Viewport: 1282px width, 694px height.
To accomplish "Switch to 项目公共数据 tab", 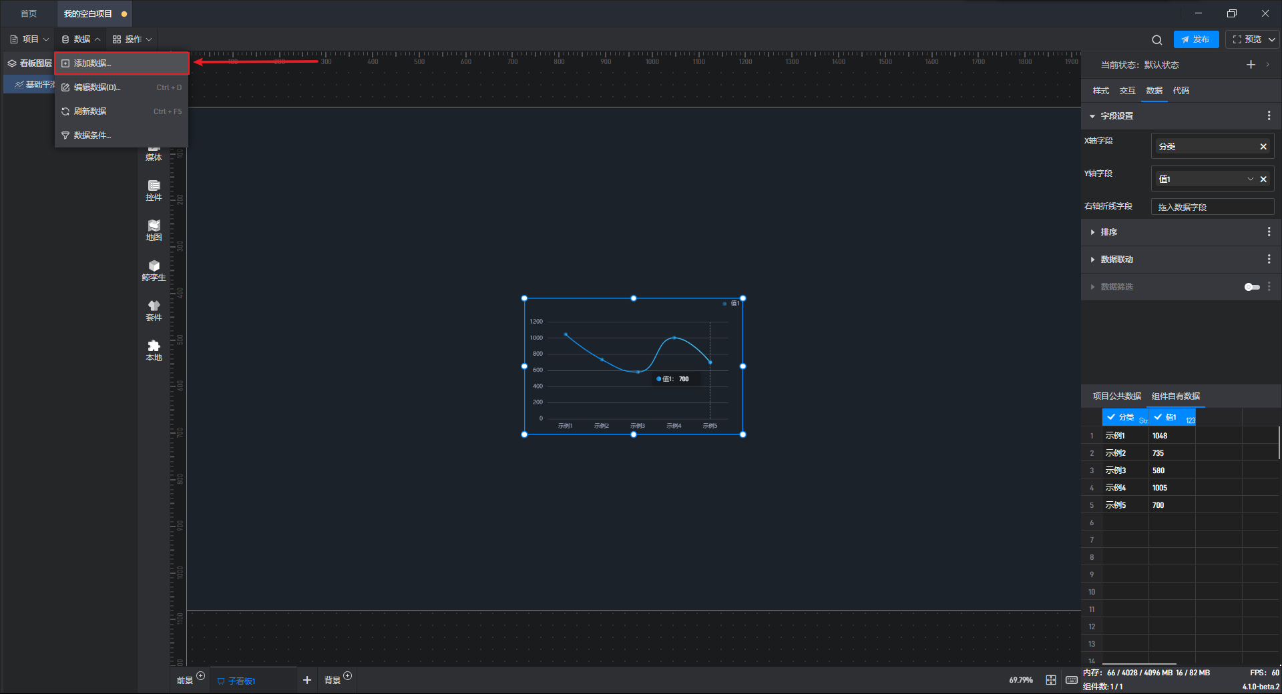I will [1116, 396].
